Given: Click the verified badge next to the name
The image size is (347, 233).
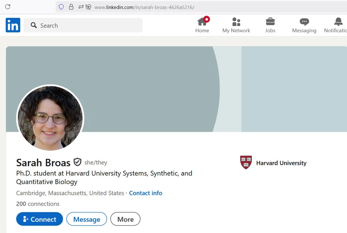Looking at the screenshot, I should point(77,162).
